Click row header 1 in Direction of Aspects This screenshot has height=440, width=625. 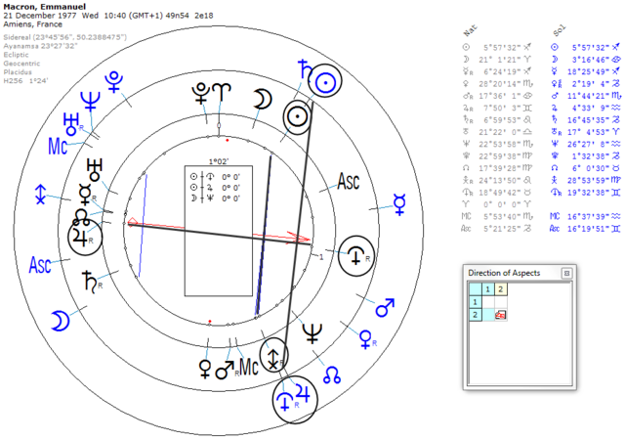tap(476, 302)
